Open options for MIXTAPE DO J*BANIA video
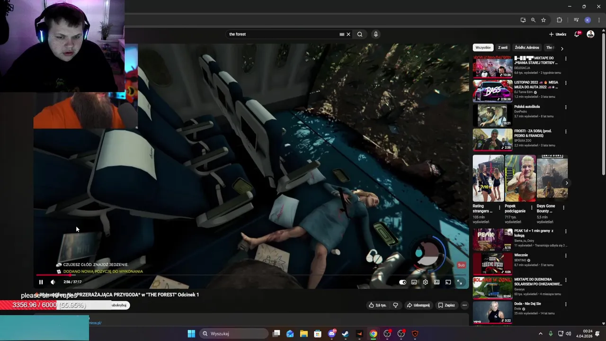 (x=566, y=59)
